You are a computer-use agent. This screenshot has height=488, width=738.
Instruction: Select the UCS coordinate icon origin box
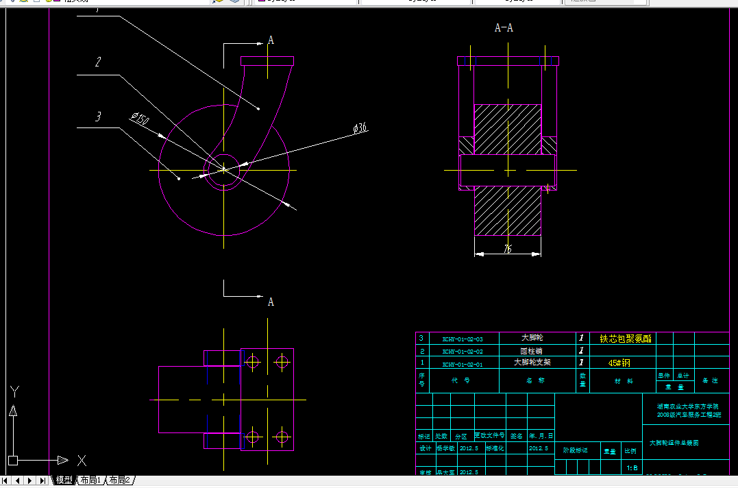point(13,461)
